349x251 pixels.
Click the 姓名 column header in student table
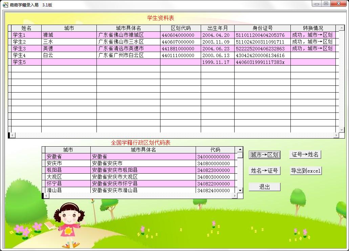pos(26,28)
